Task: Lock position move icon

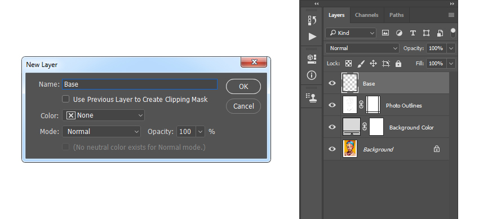Action: click(x=373, y=64)
